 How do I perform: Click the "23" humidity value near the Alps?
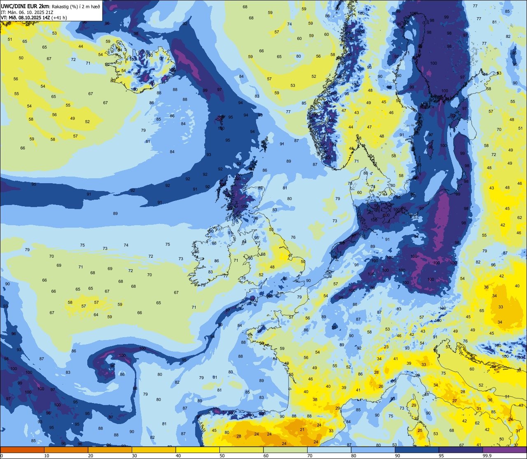point(386,347)
